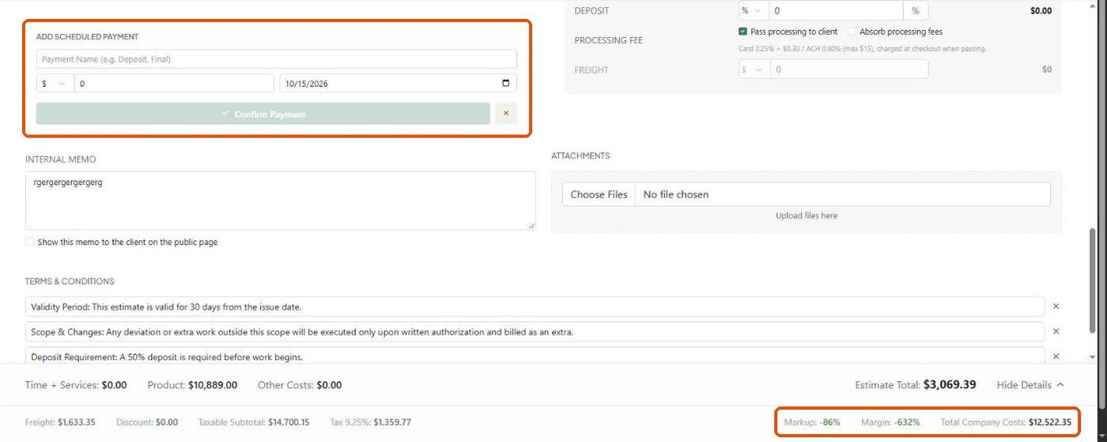Open the calendar picker for 10/15/2026

pyautogui.click(x=506, y=83)
